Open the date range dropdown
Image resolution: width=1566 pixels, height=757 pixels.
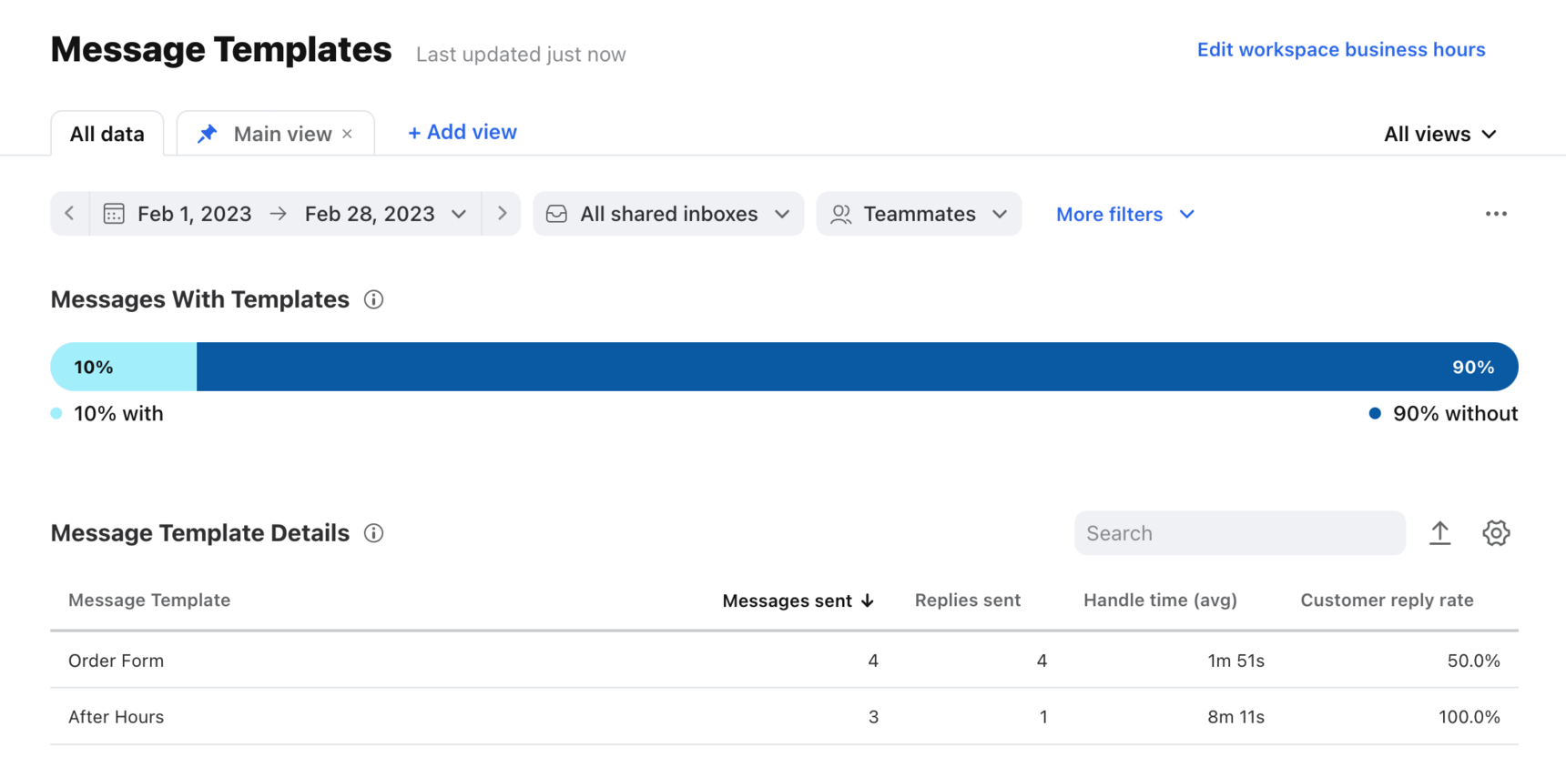[x=459, y=214]
